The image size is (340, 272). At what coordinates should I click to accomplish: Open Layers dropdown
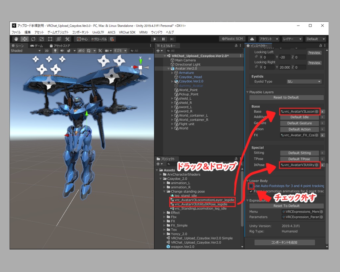pyautogui.click(x=292, y=39)
